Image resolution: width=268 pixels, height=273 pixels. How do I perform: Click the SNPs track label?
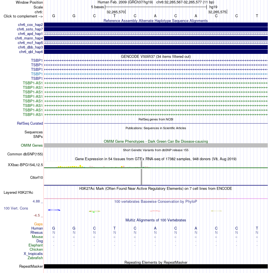click(38, 136)
